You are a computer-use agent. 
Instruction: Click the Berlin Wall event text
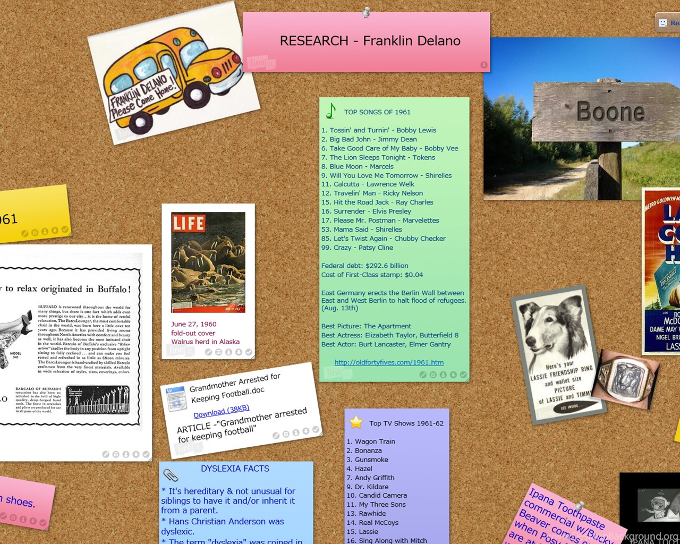(x=394, y=300)
